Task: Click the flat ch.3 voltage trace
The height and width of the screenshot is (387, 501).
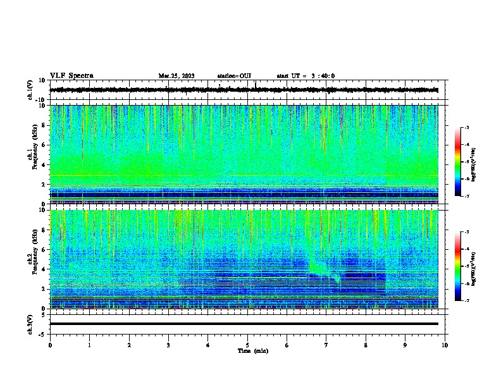Action: pyautogui.click(x=244, y=324)
